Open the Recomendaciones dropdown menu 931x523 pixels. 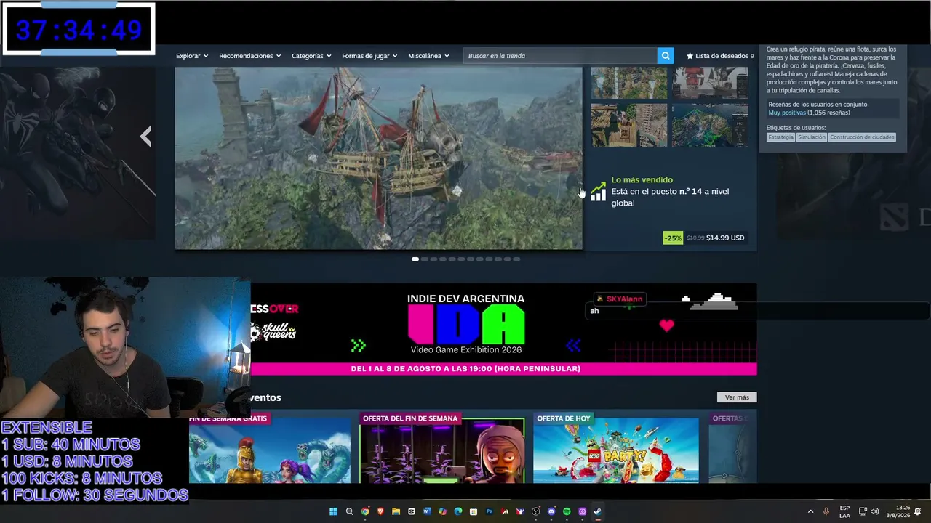tap(250, 56)
